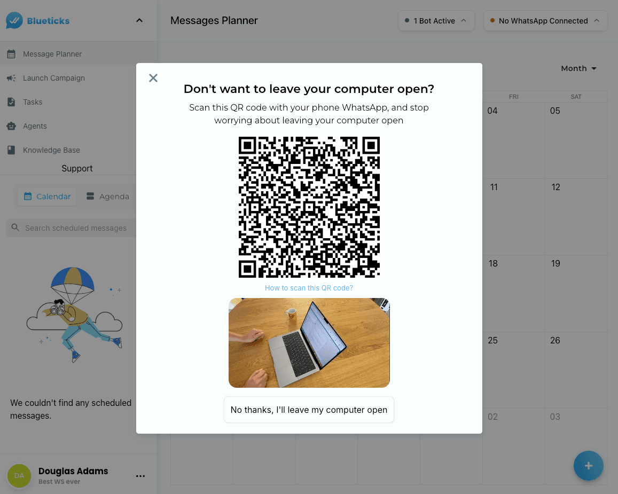Open the Month view dropdown

tap(578, 68)
